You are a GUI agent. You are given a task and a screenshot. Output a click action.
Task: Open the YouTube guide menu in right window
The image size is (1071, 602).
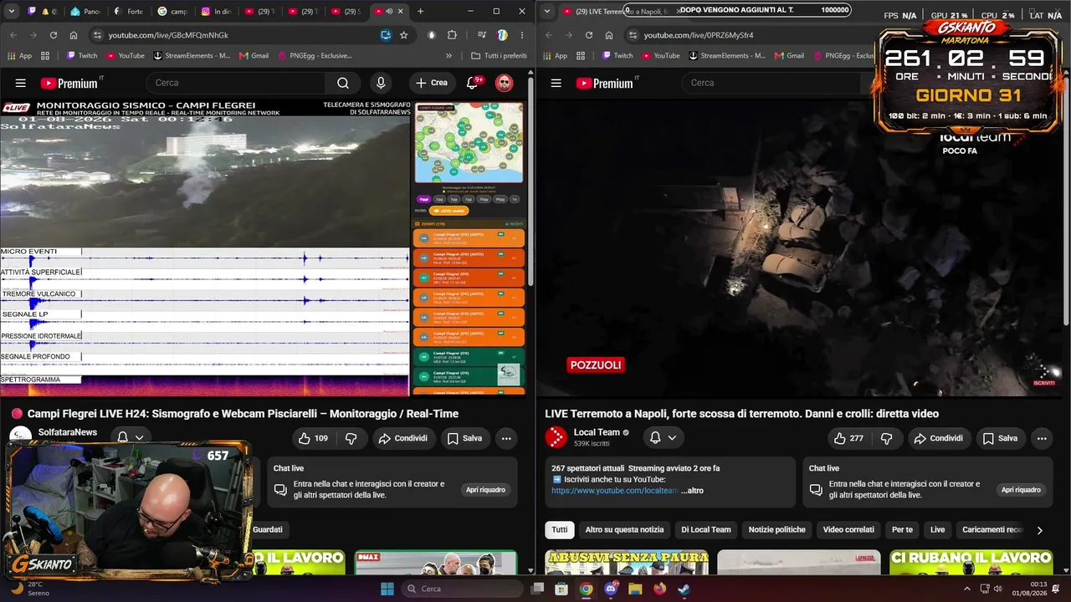point(556,83)
